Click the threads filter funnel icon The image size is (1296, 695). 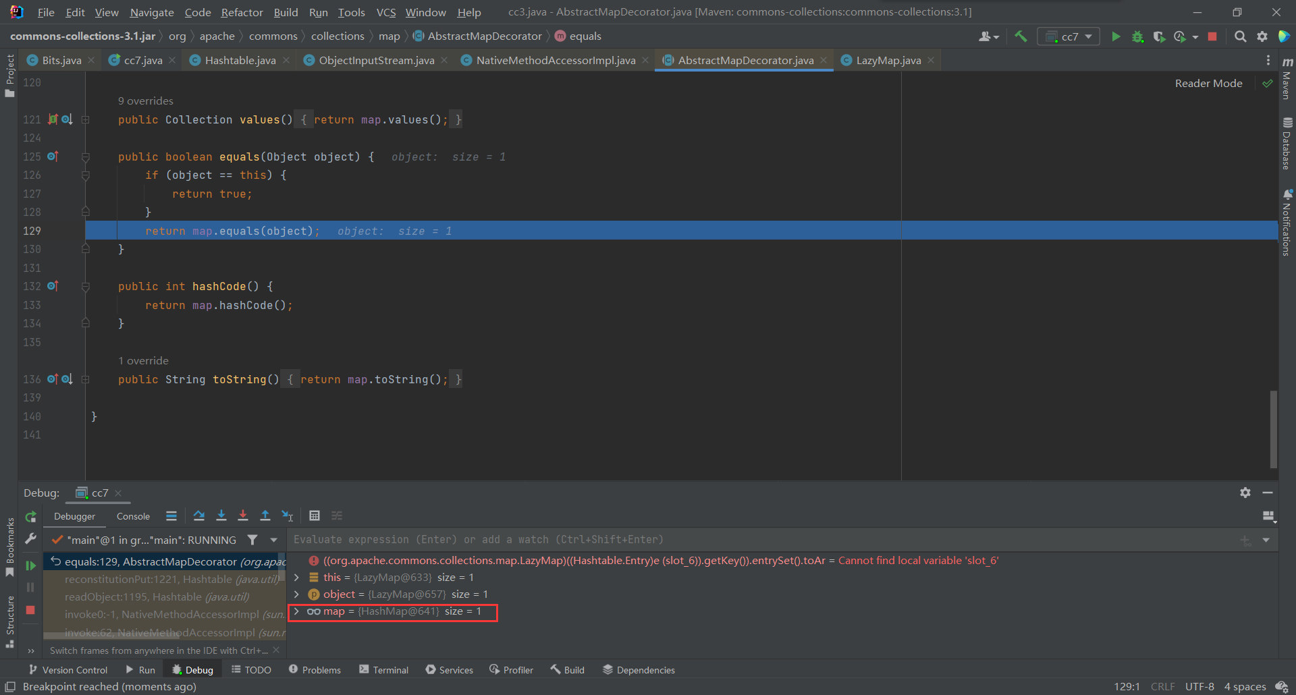pos(252,540)
